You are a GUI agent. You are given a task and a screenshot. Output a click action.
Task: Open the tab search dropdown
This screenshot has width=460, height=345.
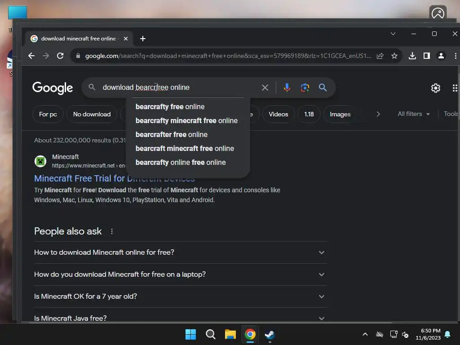point(393,34)
